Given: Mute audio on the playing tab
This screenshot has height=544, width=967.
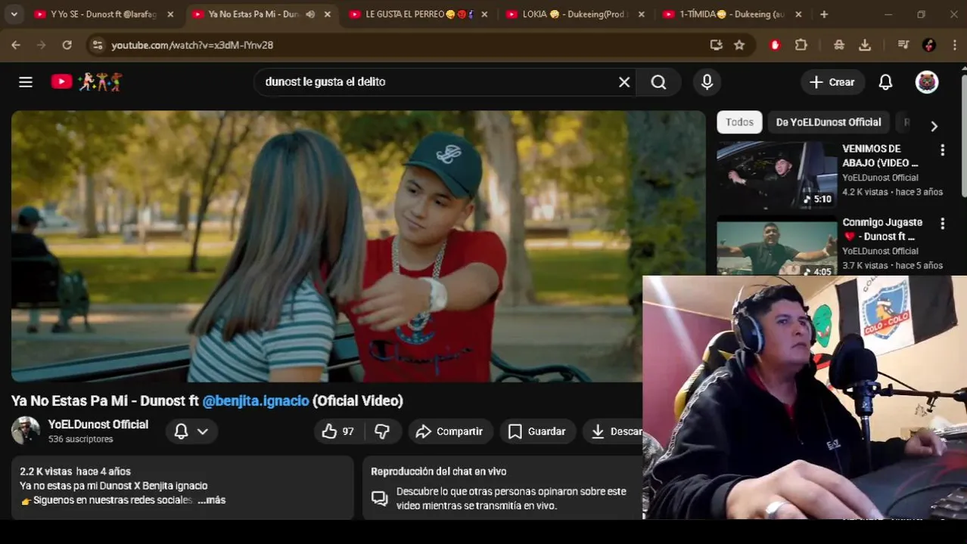Looking at the screenshot, I should click(309, 14).
